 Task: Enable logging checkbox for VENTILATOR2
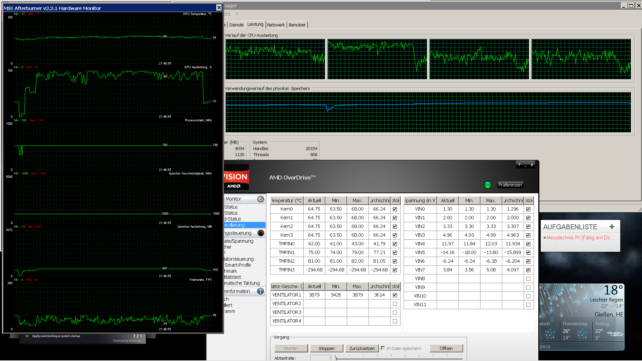[x=395, y=304]
